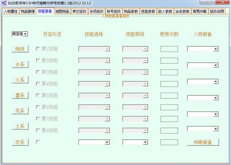The width and height of the screenshot is (231, 165).
Task: Toggle the 第4技能 checkbox
Action: [38, 84]
